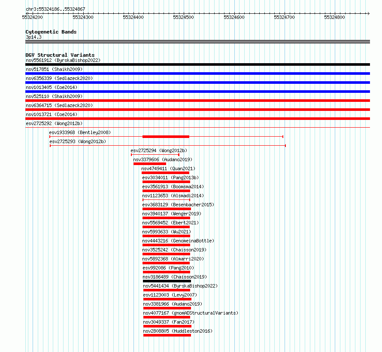382x352 pixels.
Task: Open nsv525110 (Shaikh2009) variant
Action: point(54,96)
